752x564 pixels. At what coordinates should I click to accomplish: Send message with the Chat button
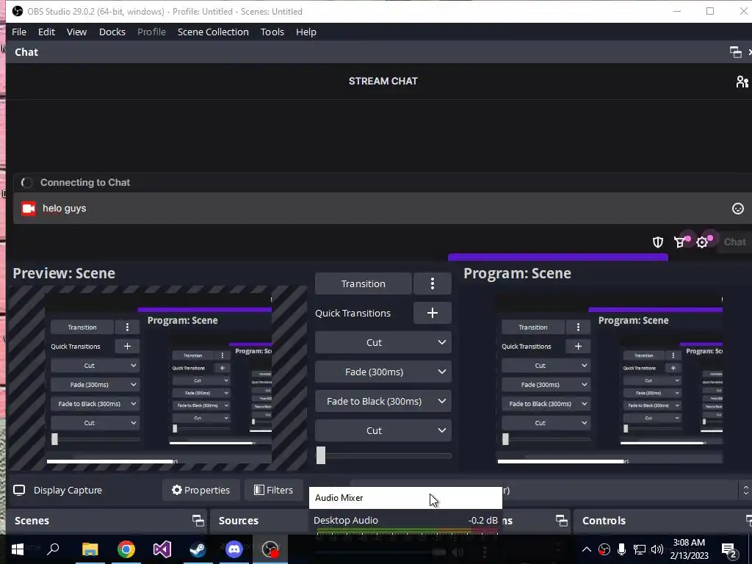(x=734, y=242)
